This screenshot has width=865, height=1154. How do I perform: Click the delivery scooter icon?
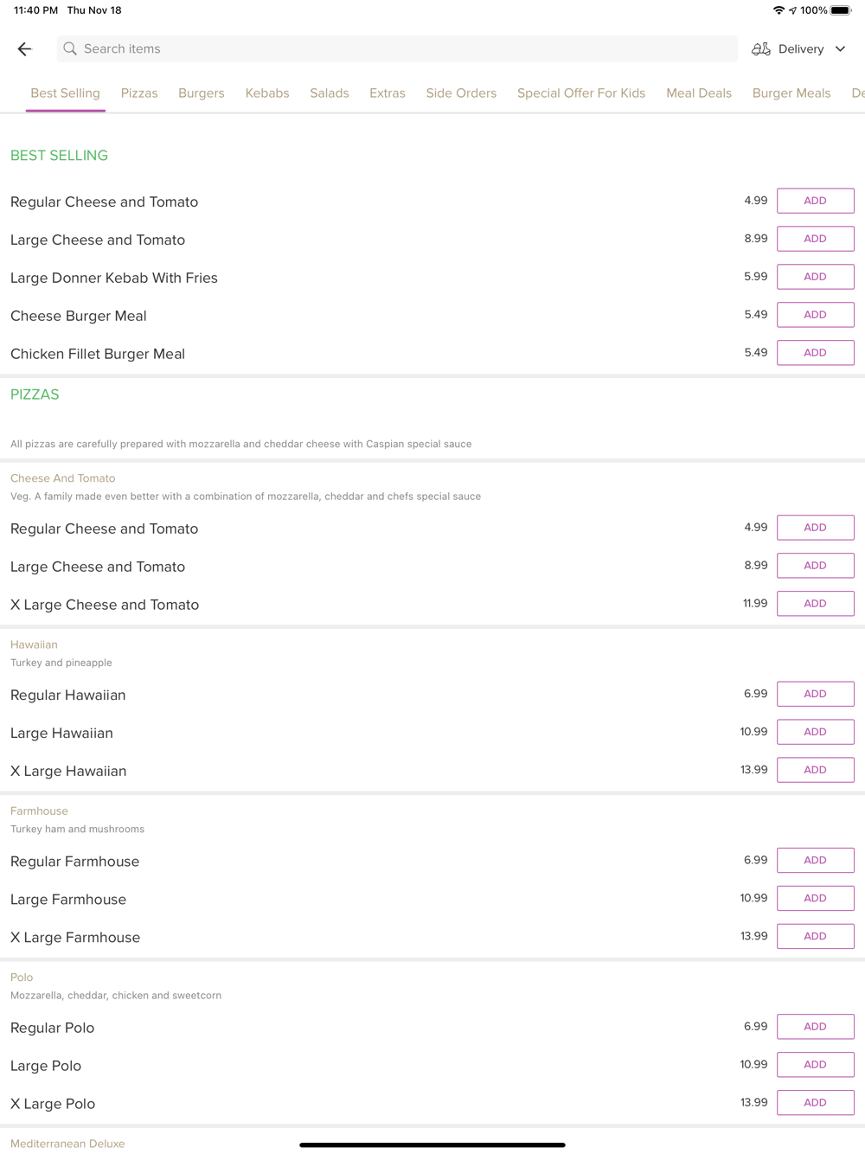pyautogui.click(x=761, y=49)
